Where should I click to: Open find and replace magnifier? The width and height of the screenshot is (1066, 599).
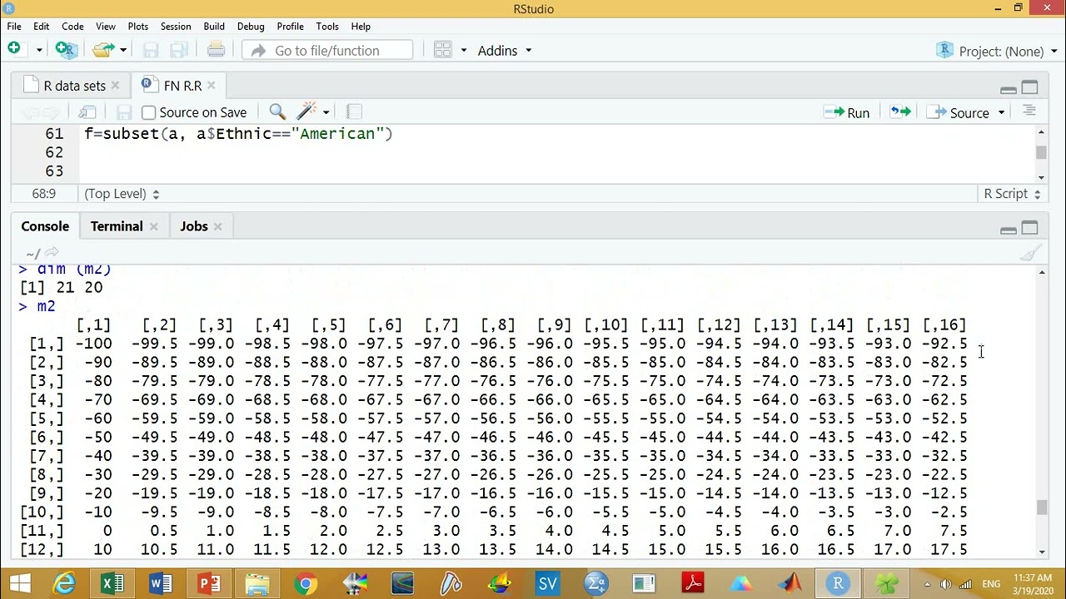point(277,111)
